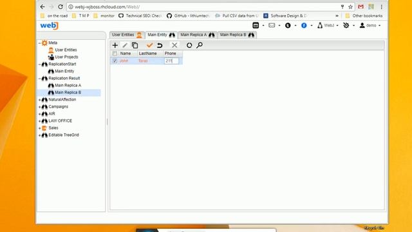Reload the browser page
The width and height of the screenshot is (412, 232).
61,7
